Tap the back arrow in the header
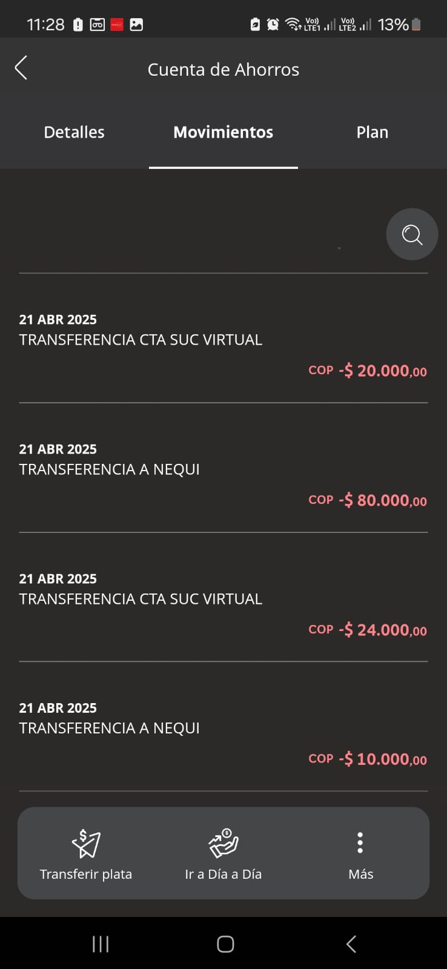 (x=21, y=68)
